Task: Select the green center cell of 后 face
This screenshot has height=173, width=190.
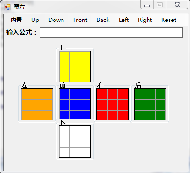Action: point(150,105)
